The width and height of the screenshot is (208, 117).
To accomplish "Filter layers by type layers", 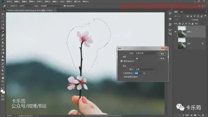I will (x=195, y=16).
